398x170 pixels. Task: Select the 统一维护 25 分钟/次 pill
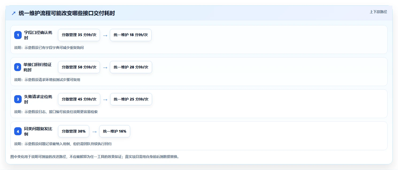pos(131,99)
